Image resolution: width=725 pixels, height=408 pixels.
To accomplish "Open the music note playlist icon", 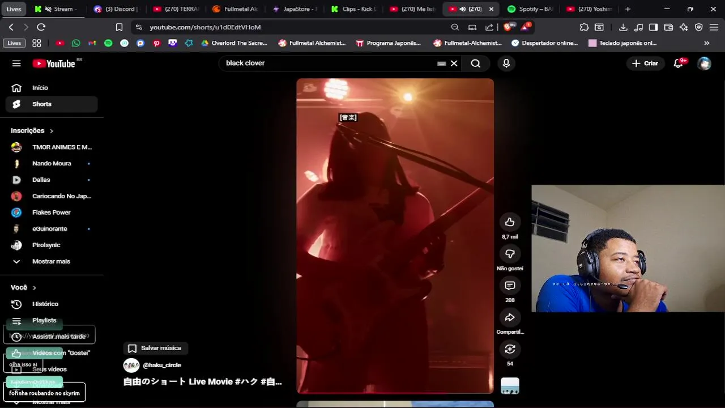I will pos(638,27).
